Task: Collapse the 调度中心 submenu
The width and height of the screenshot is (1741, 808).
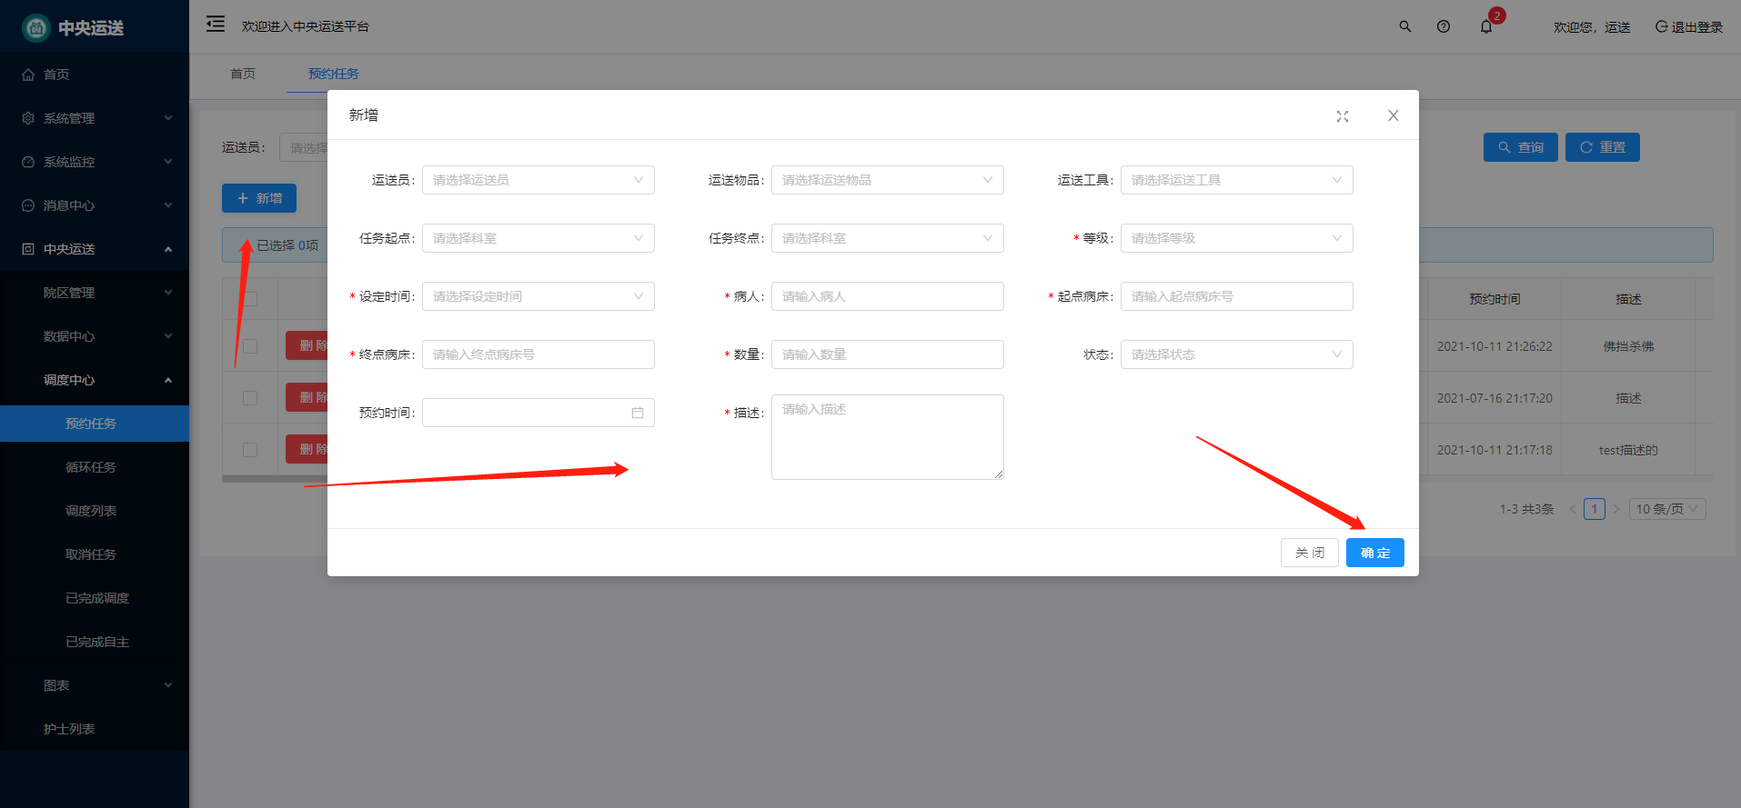Action: tap(95, 380)
